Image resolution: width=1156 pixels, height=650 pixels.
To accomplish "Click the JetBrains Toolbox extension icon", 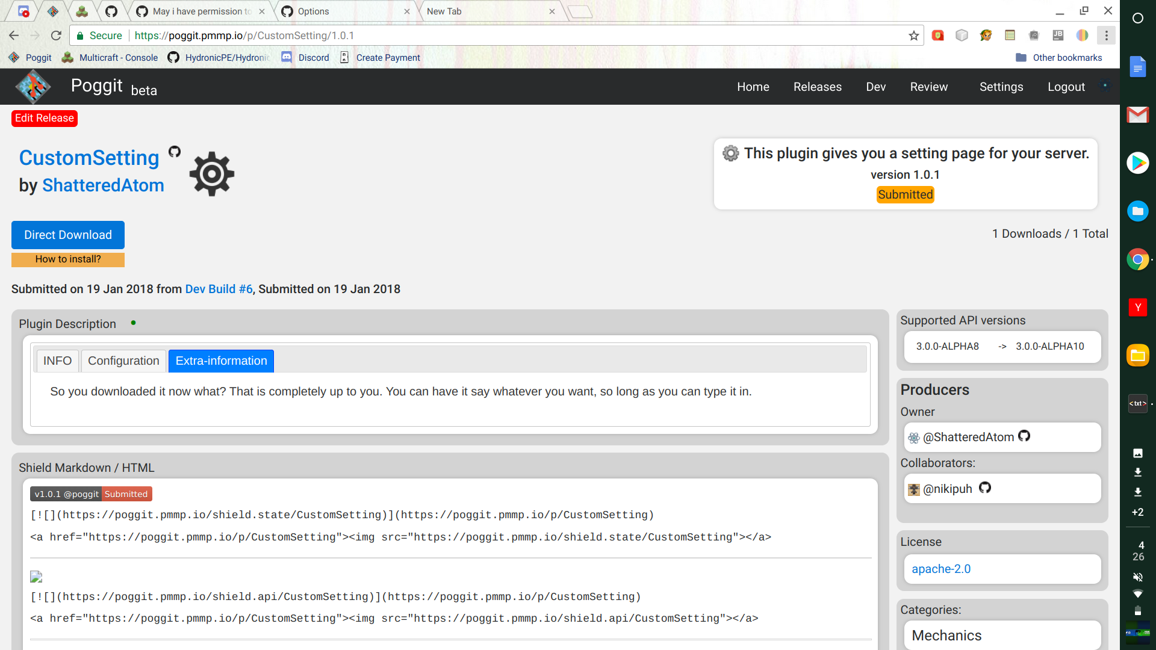I will 1058,36.
